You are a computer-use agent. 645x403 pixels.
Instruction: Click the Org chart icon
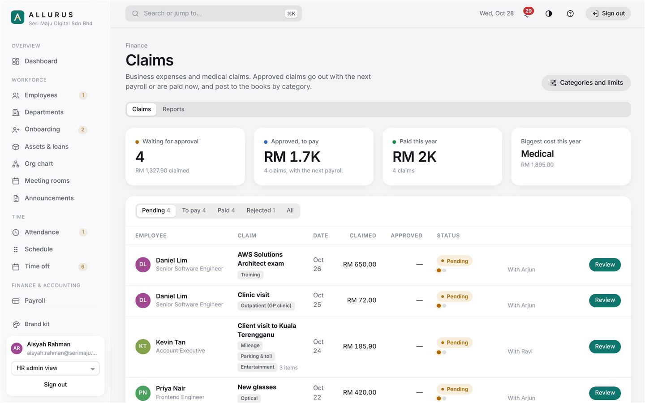[x=16, y=164]
